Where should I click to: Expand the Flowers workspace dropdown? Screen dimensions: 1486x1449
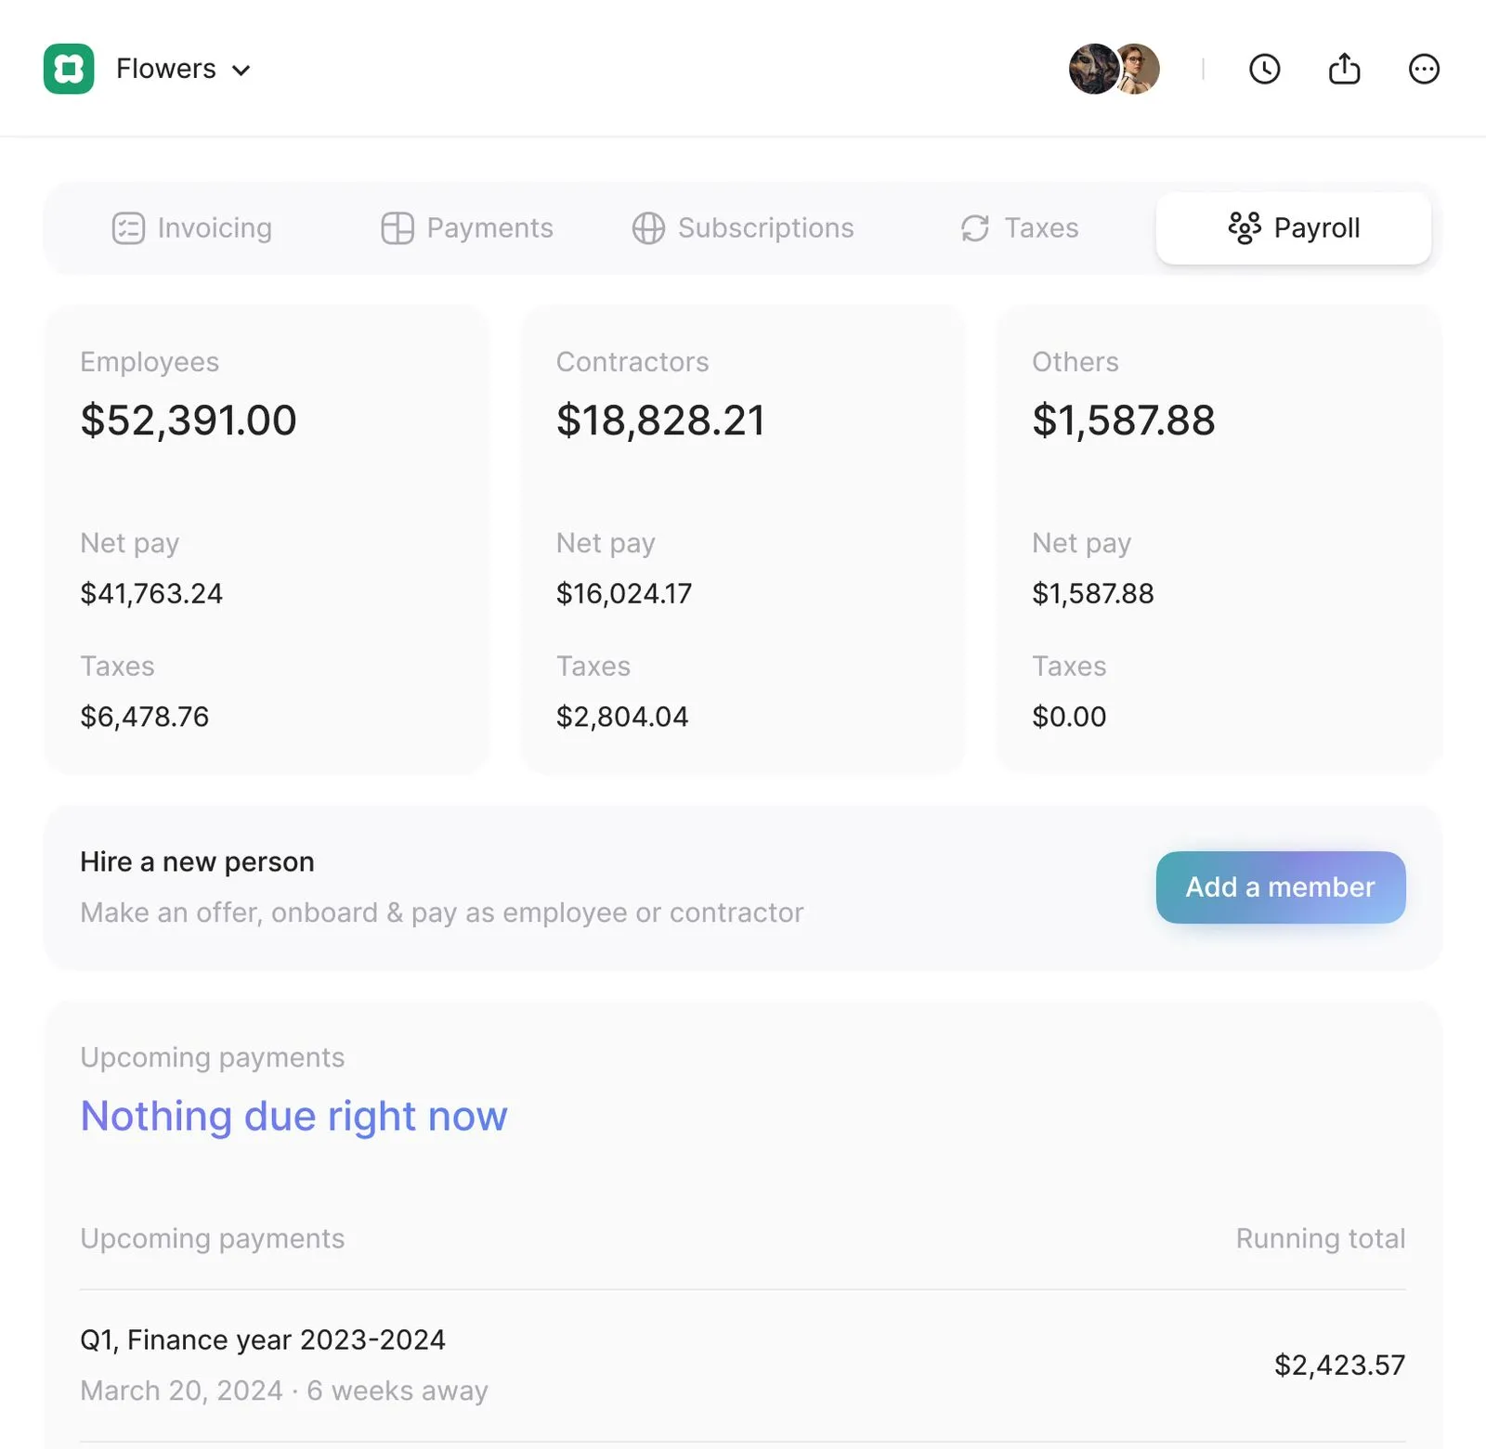click(241, 71)
